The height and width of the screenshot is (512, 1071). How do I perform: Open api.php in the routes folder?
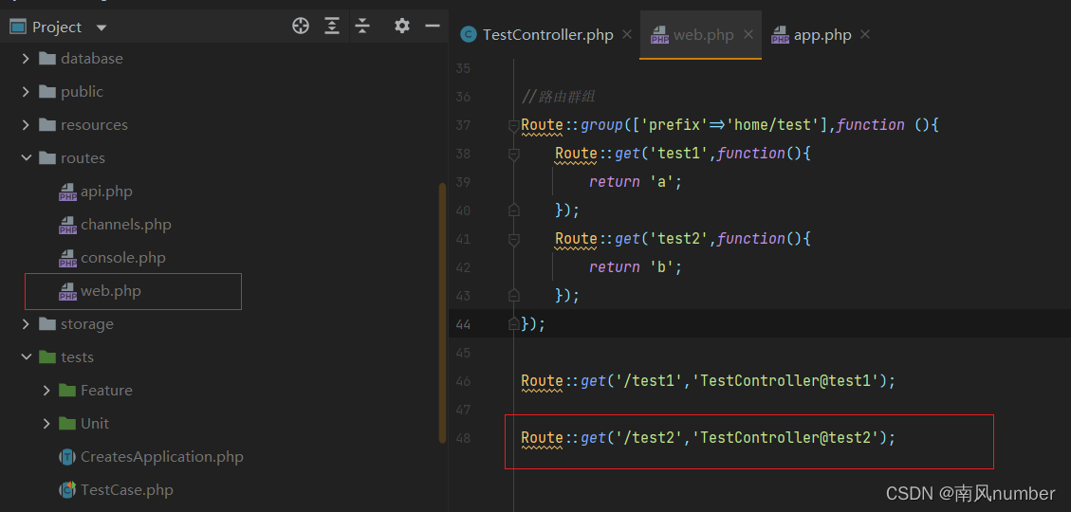click(x=106, y=192)
